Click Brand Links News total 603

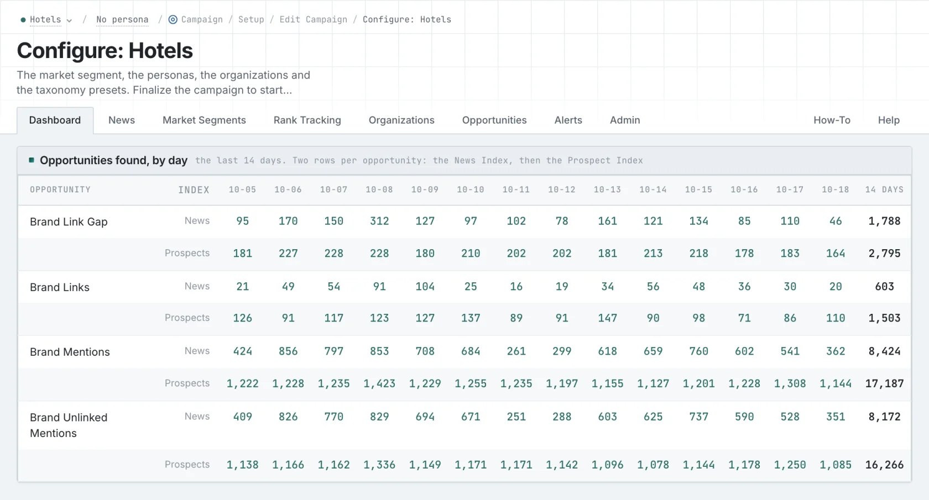[884, 287]
